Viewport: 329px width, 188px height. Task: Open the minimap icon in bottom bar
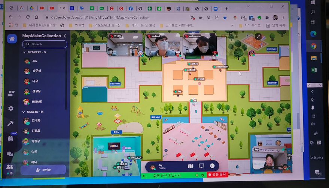(190, 166)
